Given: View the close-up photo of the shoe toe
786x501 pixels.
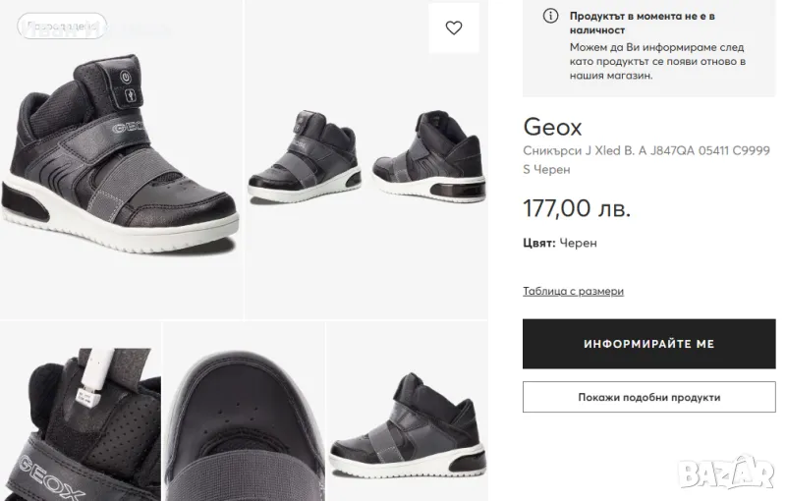Looking at the screenshot, I should [x=244, y=413].
